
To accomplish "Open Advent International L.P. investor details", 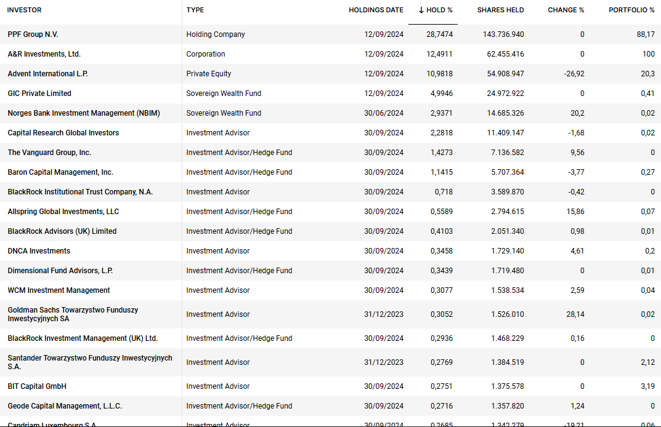I will click(47, 74).
